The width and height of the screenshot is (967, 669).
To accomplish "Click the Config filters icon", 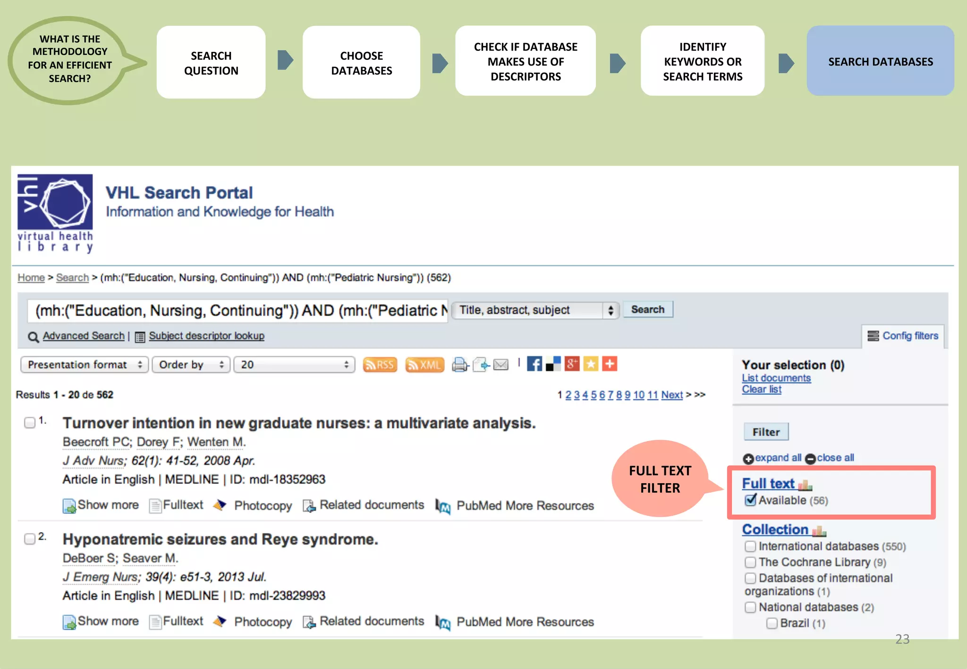I will coord(873,336).
